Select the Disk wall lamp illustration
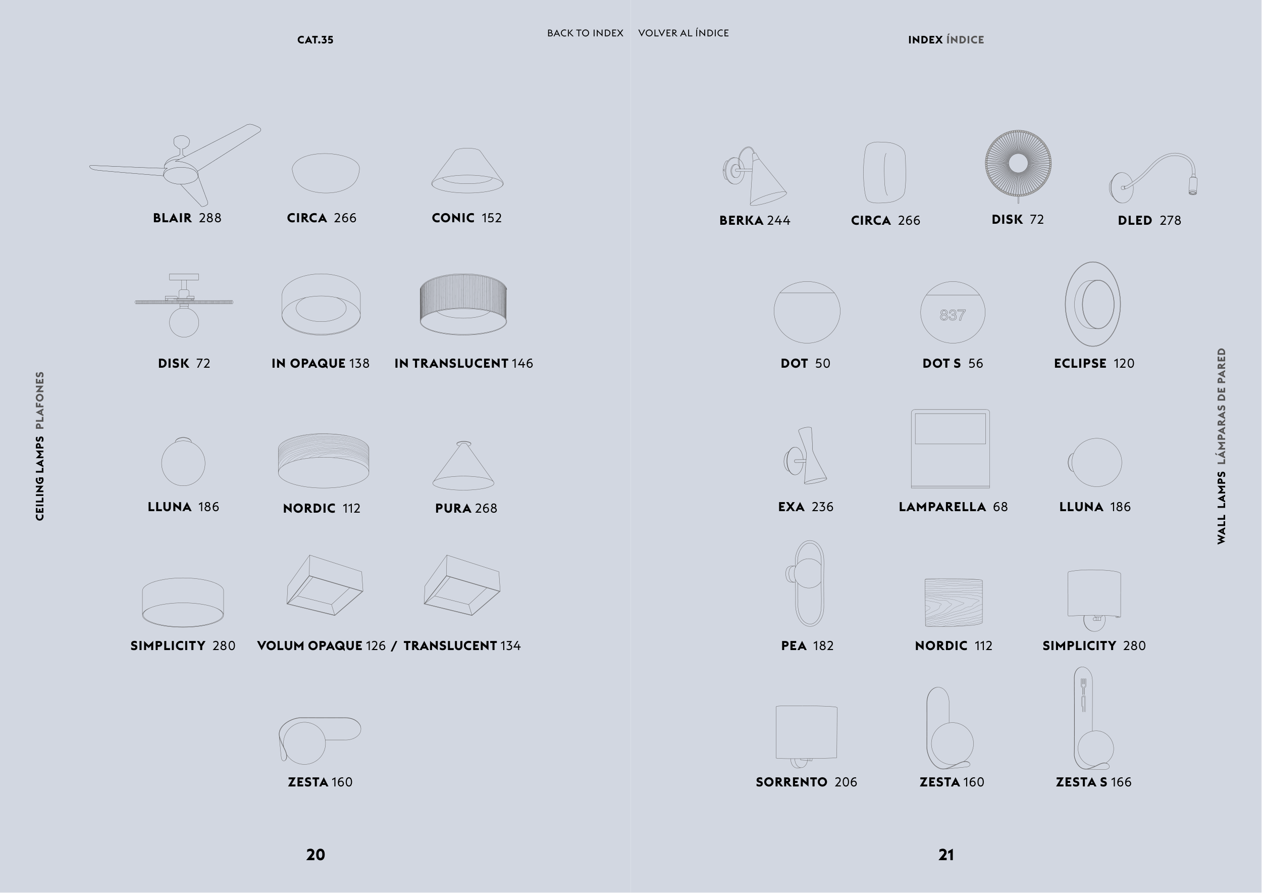Image resolution: width=1262 pixels, height=893 pixels. pos(1018,163)
